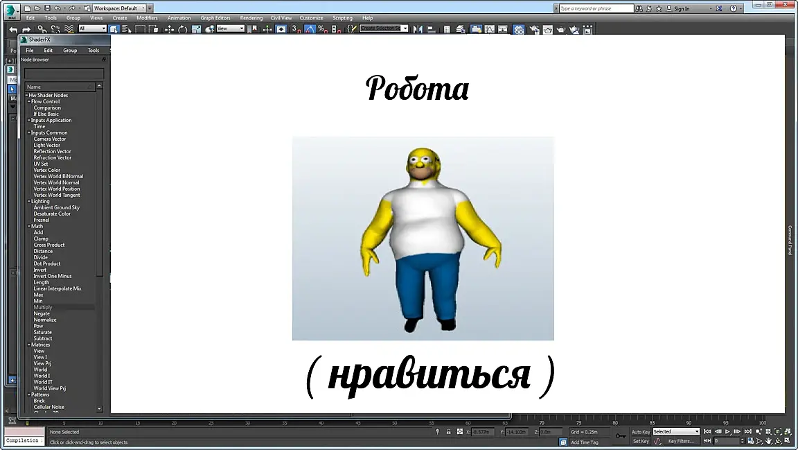Click the Add Time Tag button
This screenshot has height=450, width=798.
pyautogui.click(x=584, y=442)
